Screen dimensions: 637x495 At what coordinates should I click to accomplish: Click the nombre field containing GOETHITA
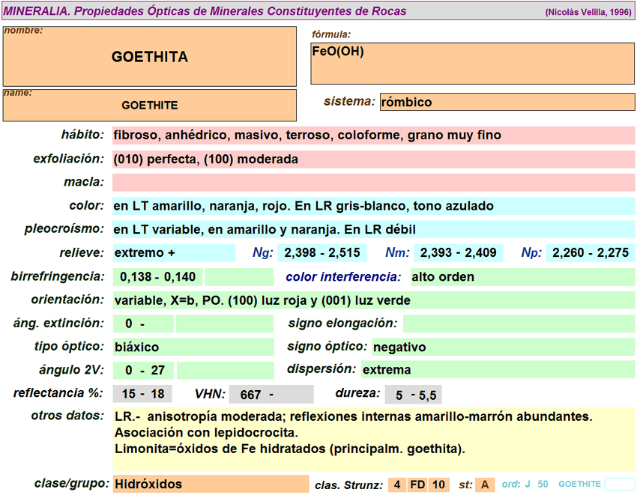click(150, 57)
